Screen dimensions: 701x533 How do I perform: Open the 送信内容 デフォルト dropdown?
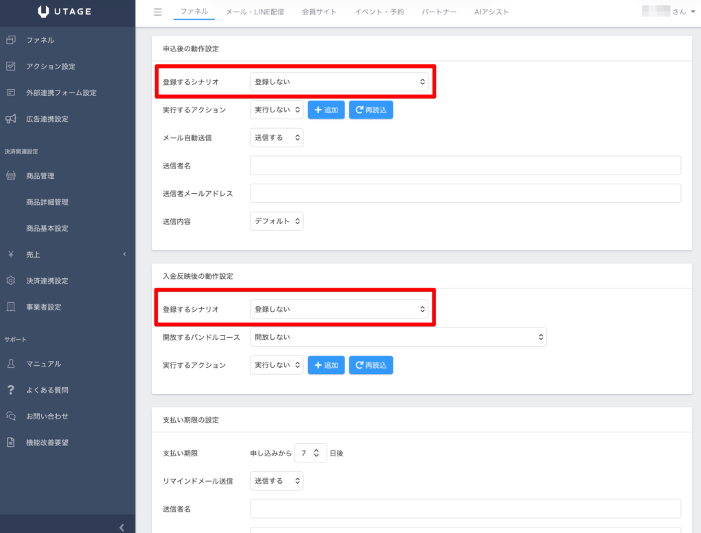tap(277, 221)
